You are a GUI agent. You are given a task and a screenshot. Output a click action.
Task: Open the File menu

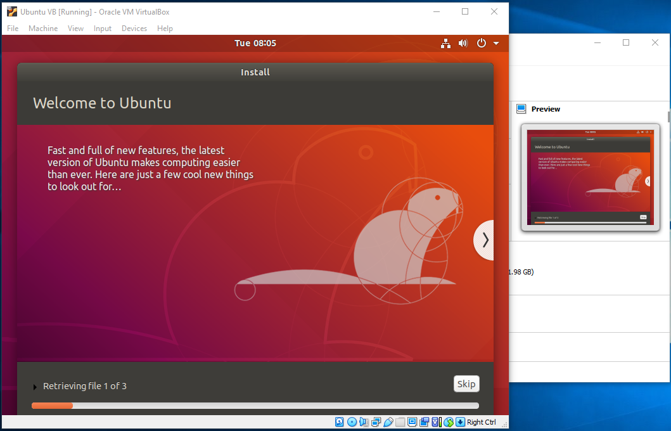[x=13, y=29]
